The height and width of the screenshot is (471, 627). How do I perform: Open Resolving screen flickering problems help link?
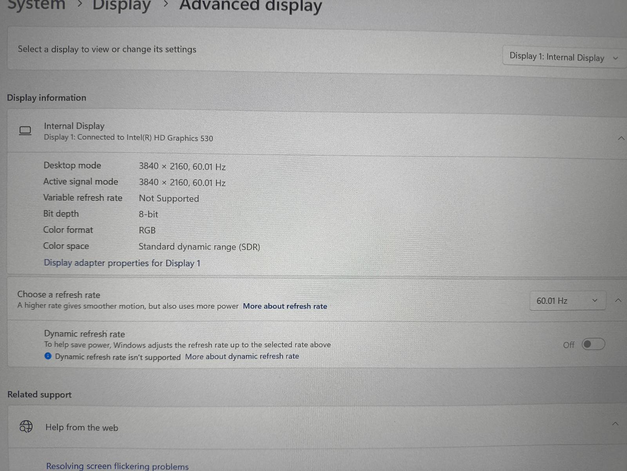117,466
